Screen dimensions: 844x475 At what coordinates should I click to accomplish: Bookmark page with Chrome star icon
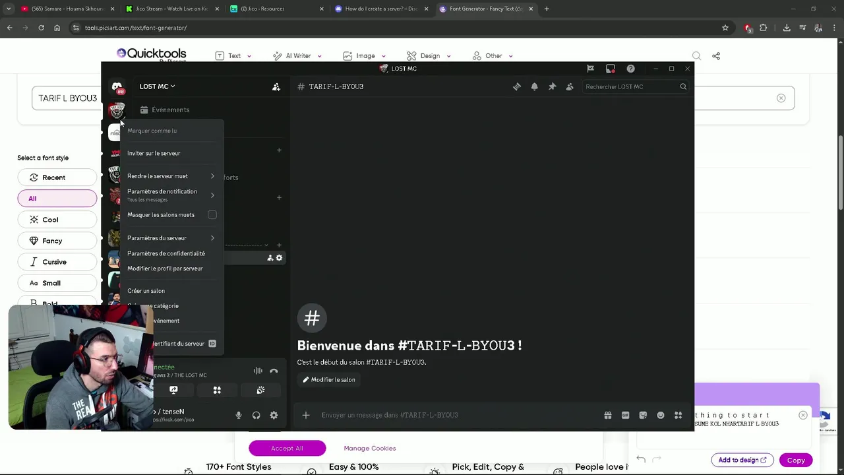(x=725, y=28)
